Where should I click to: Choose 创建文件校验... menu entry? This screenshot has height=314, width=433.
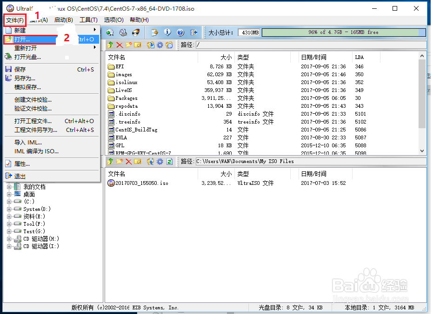51,100
